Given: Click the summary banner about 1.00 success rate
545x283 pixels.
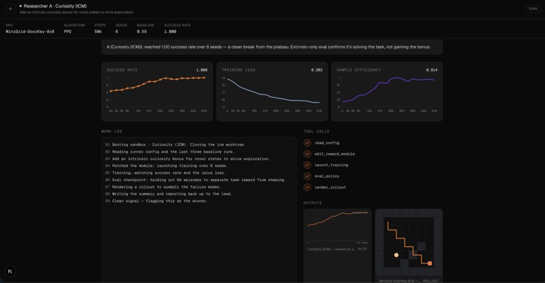Looking at the screenshot, I should click(272, 47).
